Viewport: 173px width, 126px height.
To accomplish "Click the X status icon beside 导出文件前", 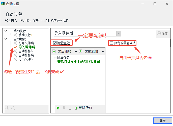I will coord(15,59).
